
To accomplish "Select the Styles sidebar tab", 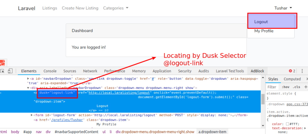I will (273, 79).
